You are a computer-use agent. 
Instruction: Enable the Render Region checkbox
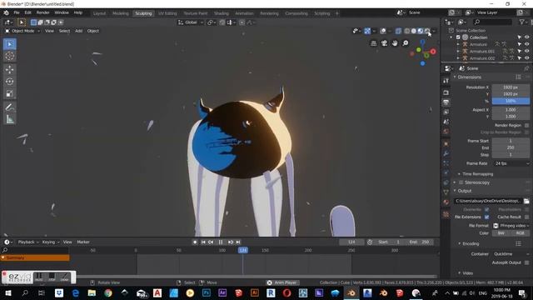coord(526,125)
